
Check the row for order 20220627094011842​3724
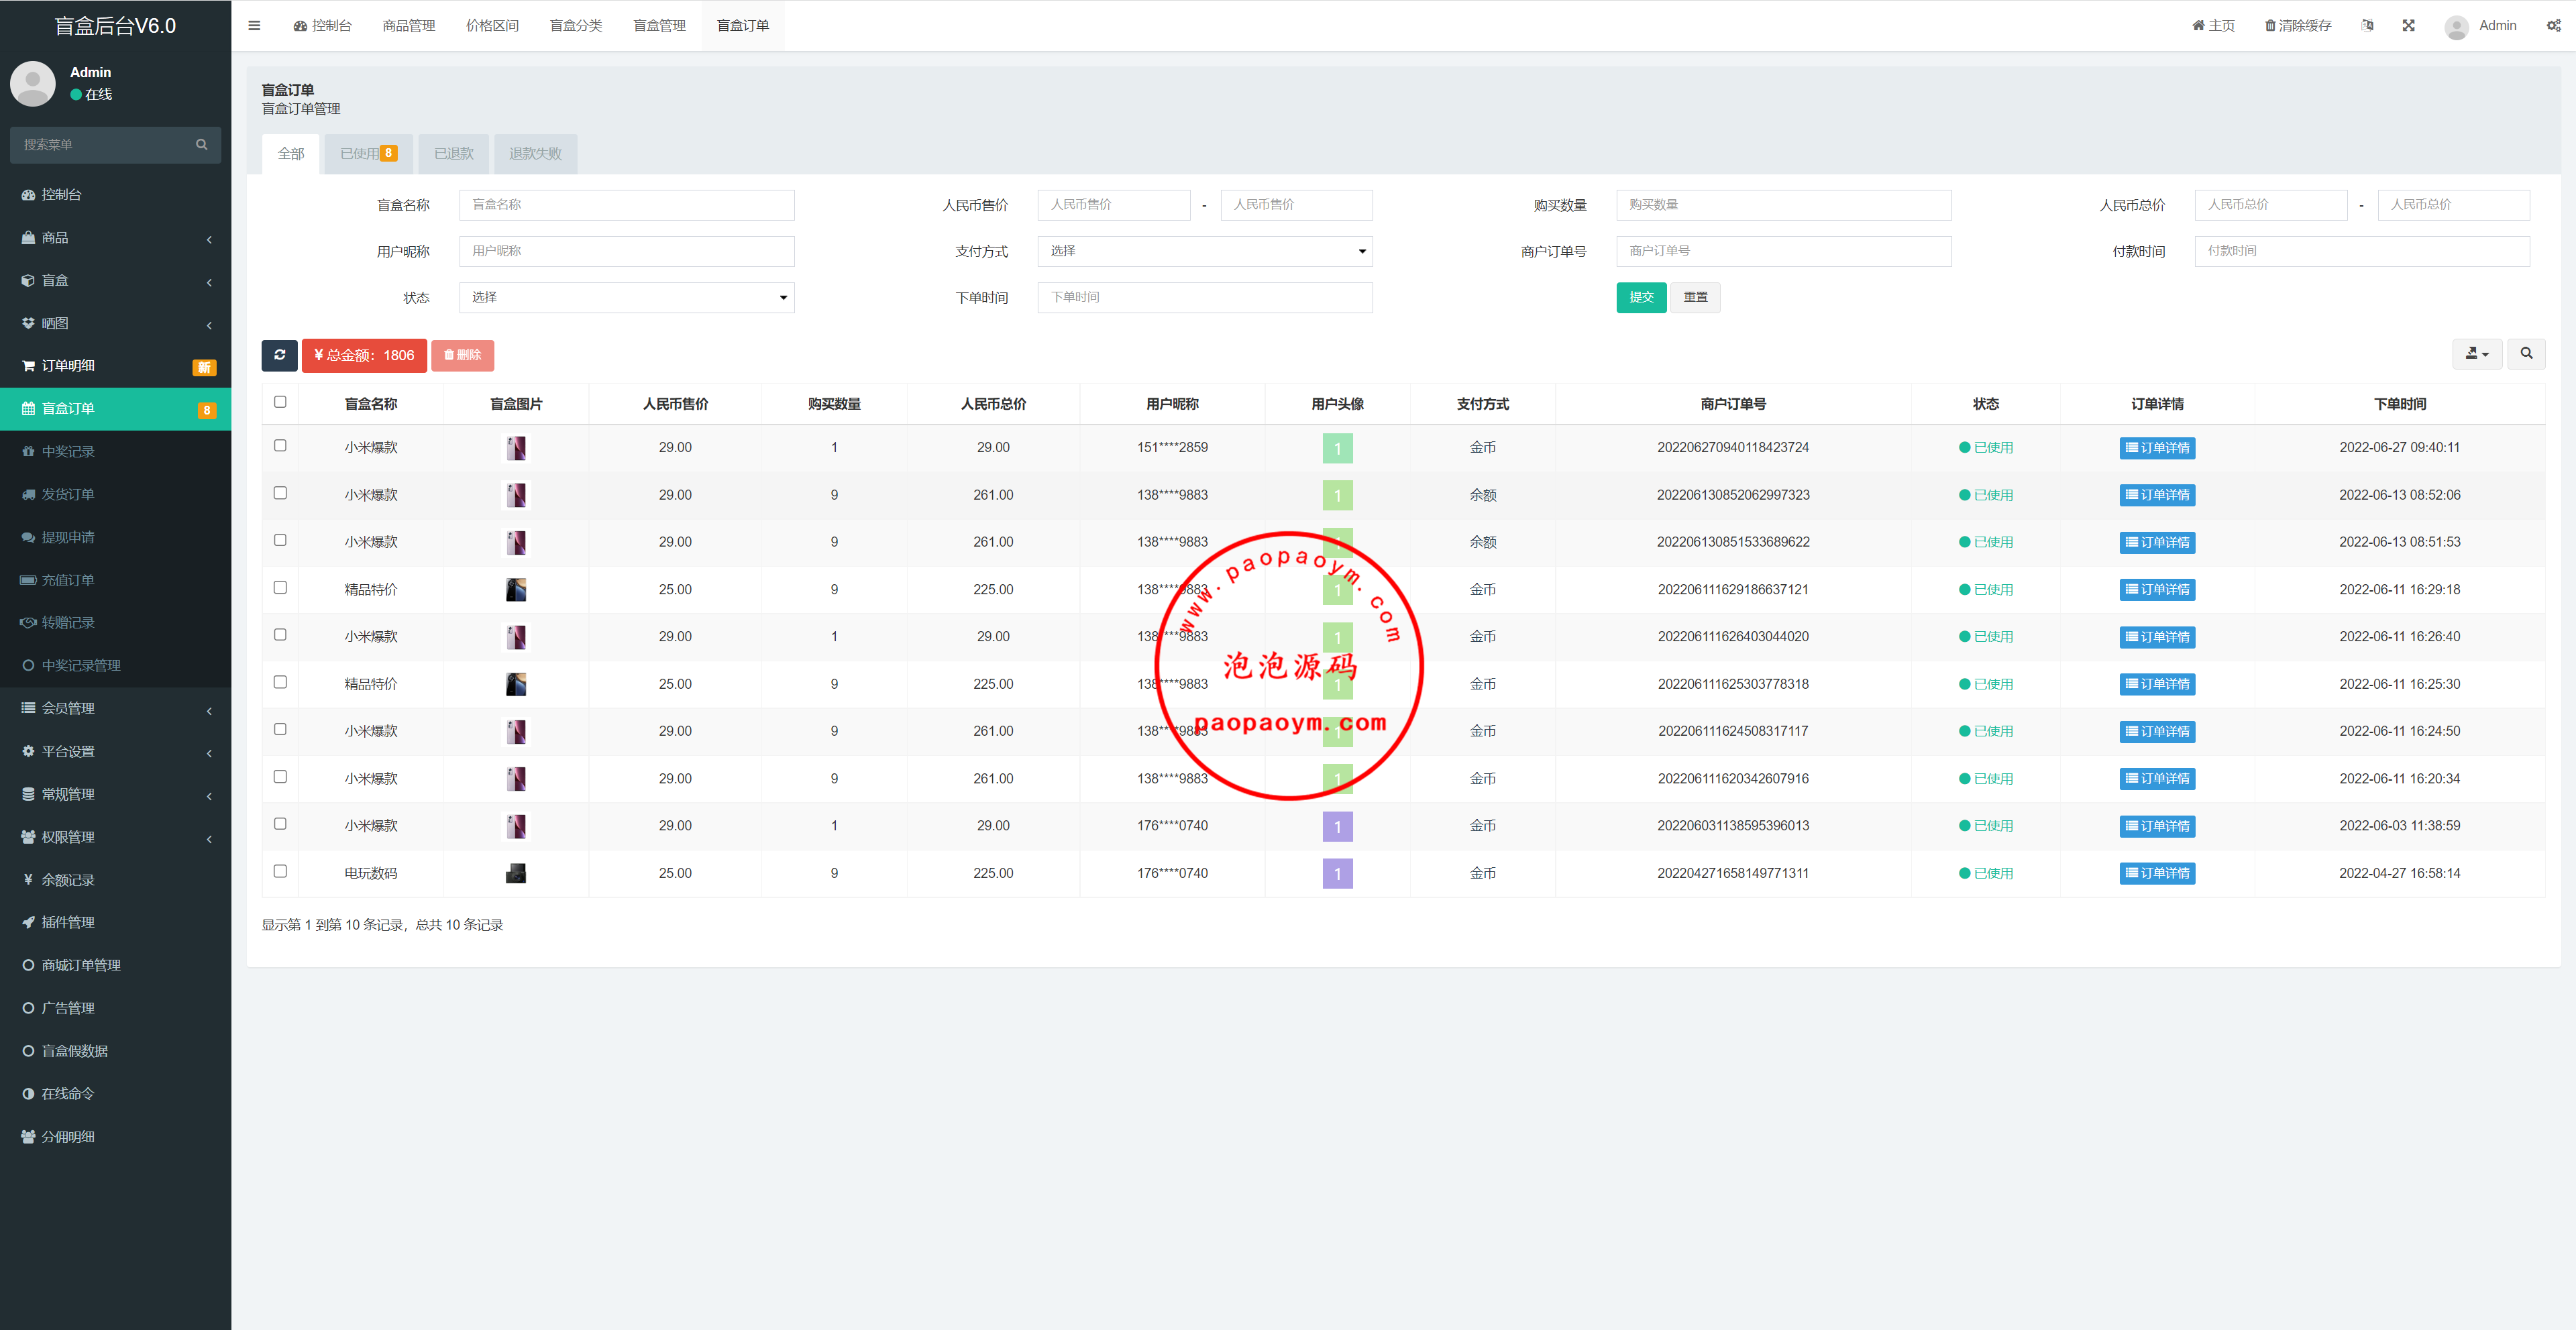(x=280, y=446)
